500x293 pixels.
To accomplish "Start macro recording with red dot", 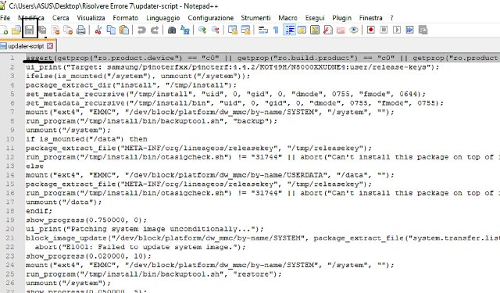I will coord(371,30).
